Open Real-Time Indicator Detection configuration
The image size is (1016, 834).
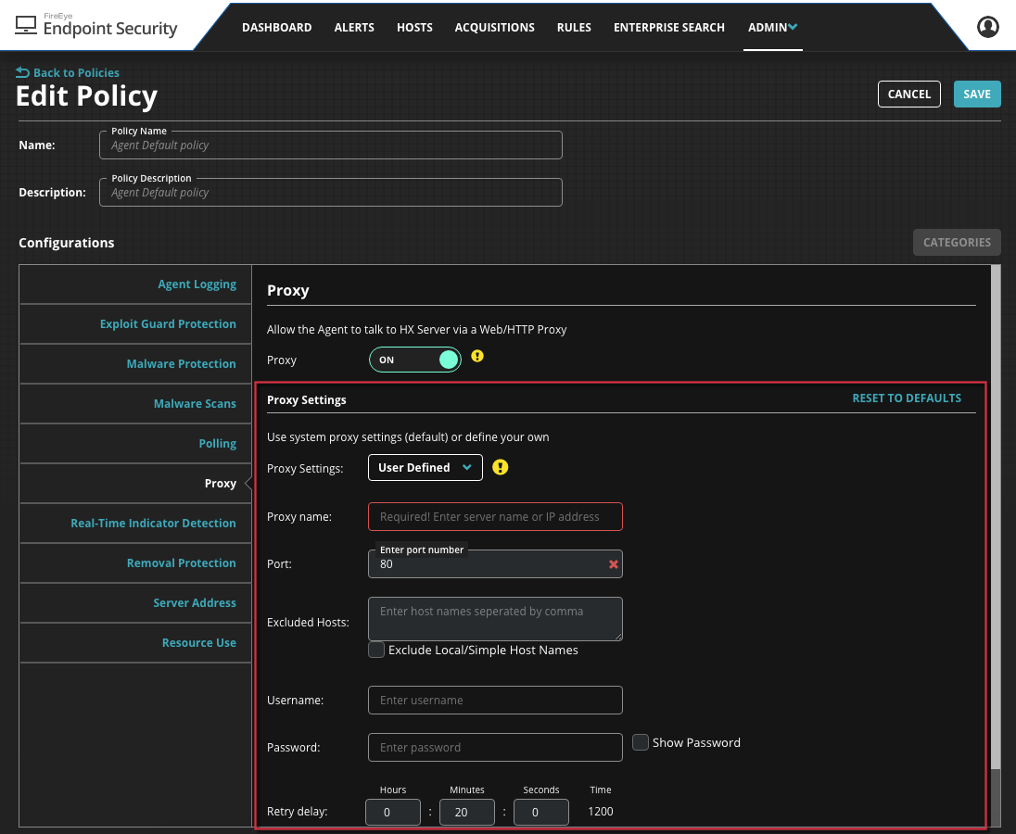[x=135, y=524]
